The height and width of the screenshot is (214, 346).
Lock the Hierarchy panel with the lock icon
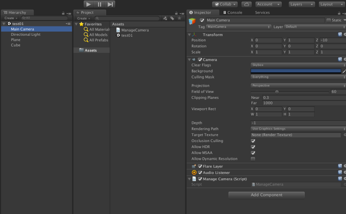click(63, 13)
